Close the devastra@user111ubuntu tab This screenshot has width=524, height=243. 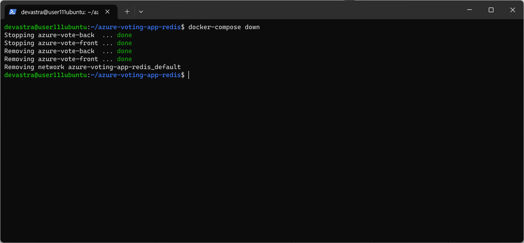pyautogui.click(x=107, y=12)
